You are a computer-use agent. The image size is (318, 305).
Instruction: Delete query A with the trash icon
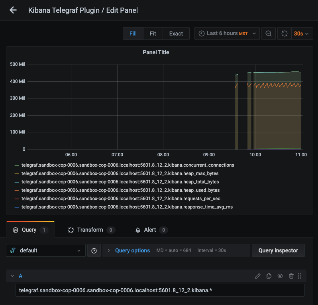(291, 276)
